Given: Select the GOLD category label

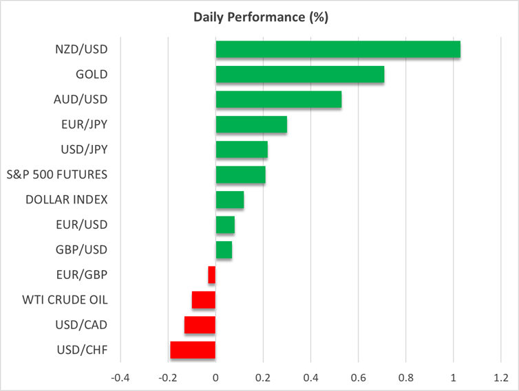Looking at the screenshot, I should (92, 74).
